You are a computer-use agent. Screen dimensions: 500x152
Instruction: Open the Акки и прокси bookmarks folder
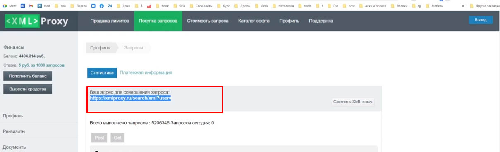click(373, 6)
